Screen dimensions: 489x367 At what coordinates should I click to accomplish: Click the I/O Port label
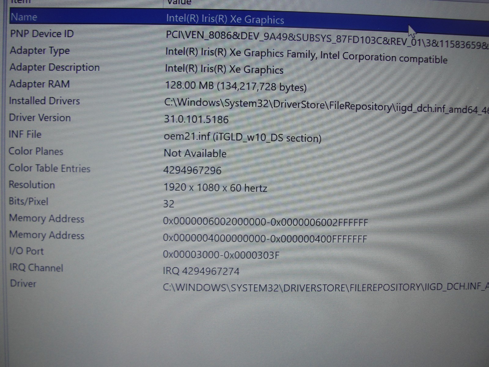coord(27,251)
